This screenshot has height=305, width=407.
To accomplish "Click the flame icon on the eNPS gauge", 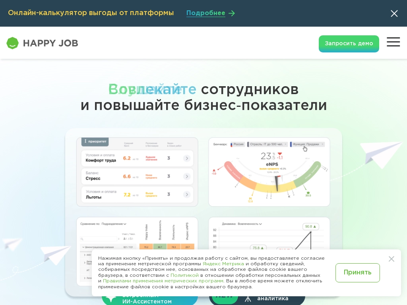I will pos(214,171).
